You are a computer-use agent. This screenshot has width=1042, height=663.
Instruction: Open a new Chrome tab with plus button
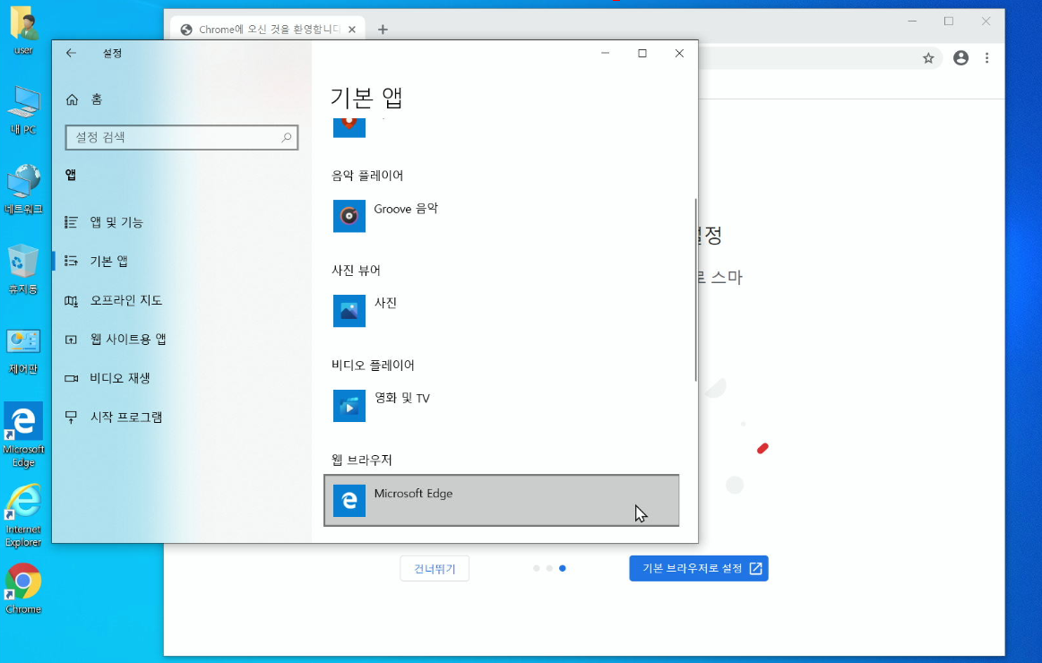click(383, 30)
